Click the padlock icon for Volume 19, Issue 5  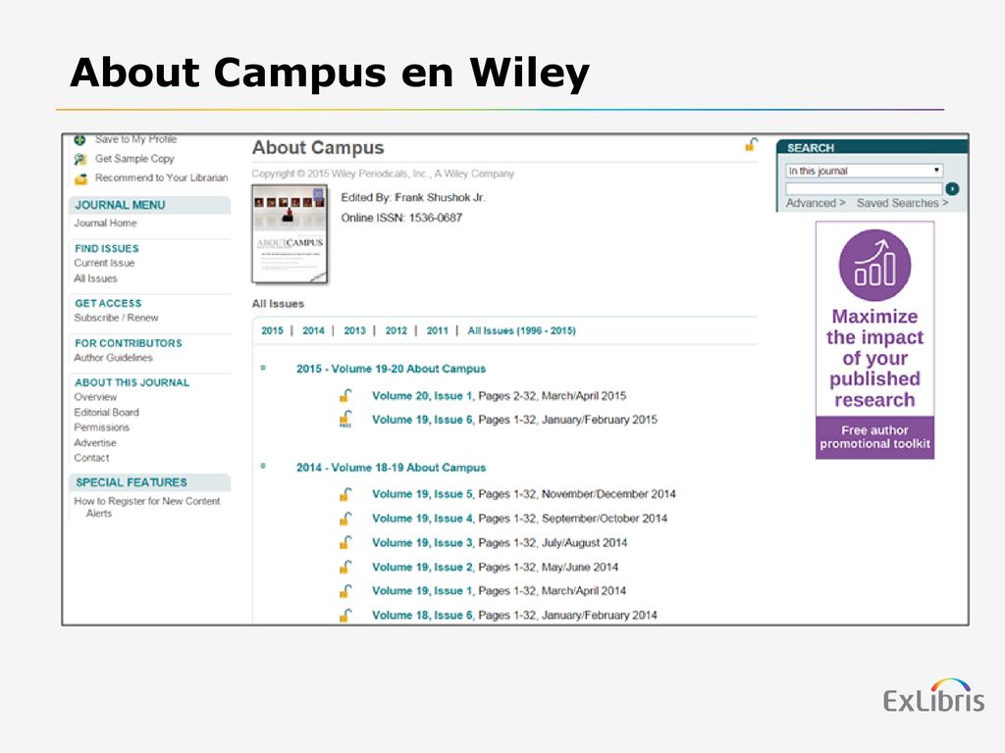pos(345,494)
